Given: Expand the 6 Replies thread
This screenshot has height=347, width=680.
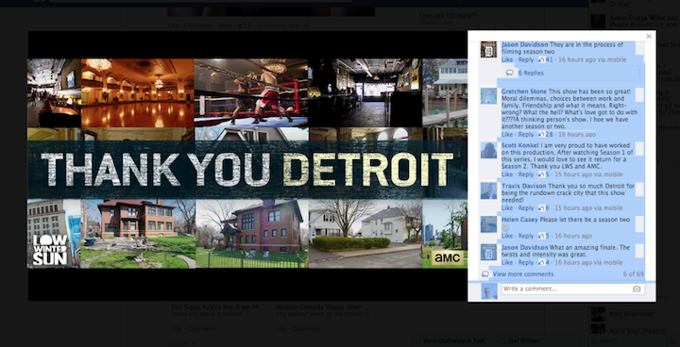Looking at the screenshot, I should coord(531,74).
